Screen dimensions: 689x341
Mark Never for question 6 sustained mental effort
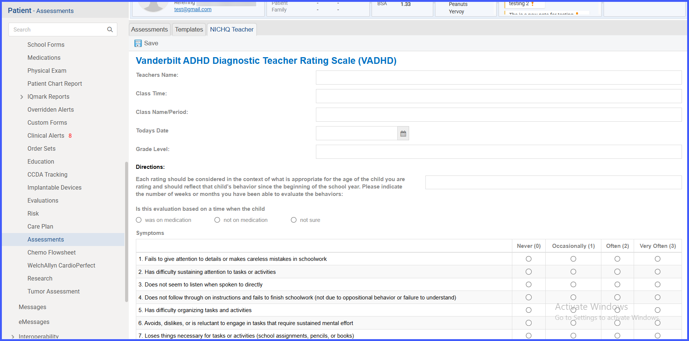529,323
